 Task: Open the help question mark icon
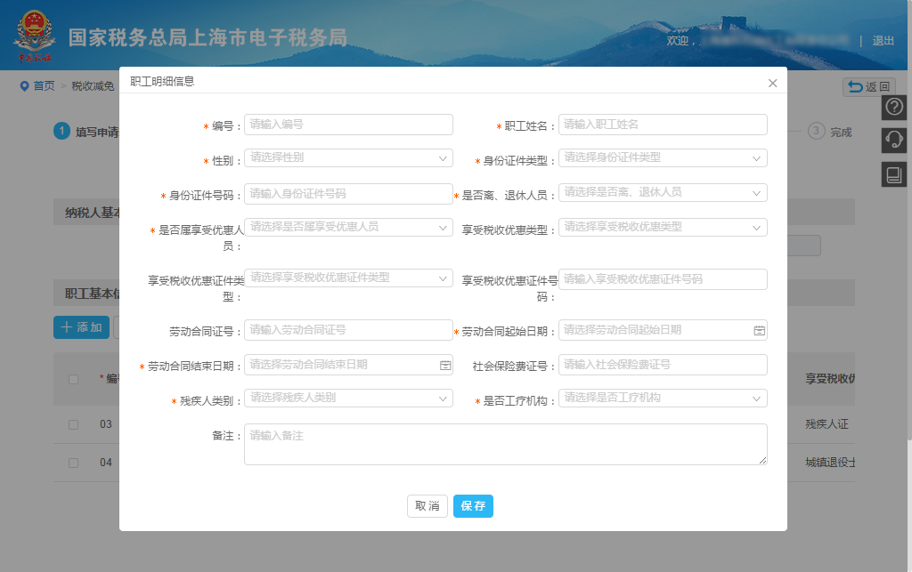pyautogui.click(x=893, y=107)
